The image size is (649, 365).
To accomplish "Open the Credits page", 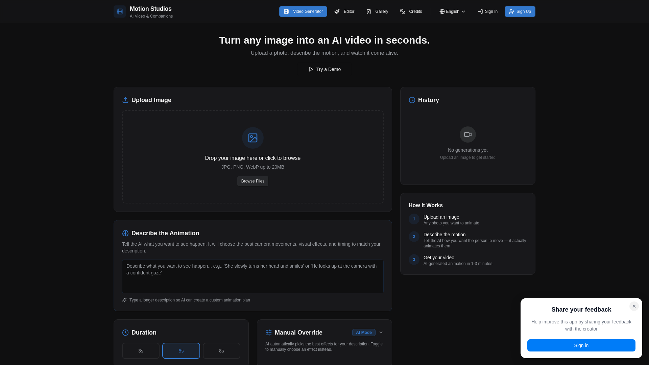I will pos(411,11).
